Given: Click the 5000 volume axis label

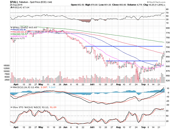Looking at the screenshot, I should coord(7,77).
